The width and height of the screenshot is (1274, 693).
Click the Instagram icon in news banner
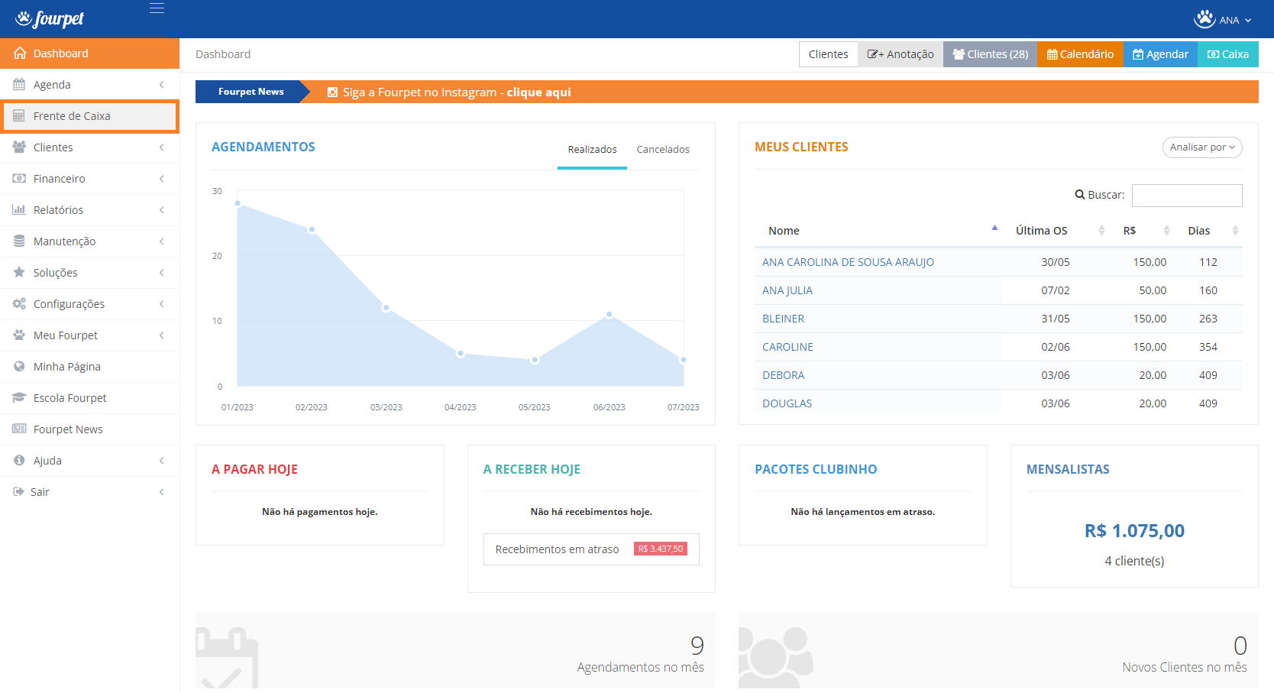click(332, 92)
